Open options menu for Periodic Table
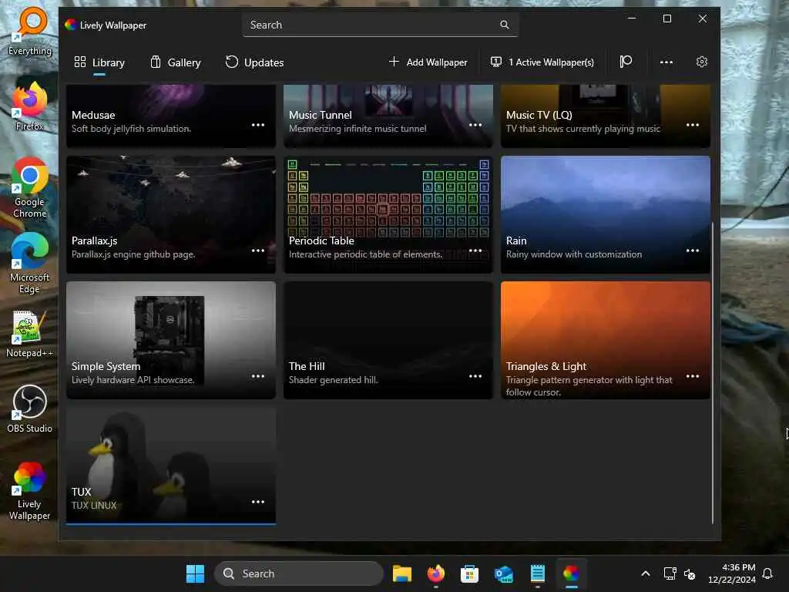 pos(475,251)
